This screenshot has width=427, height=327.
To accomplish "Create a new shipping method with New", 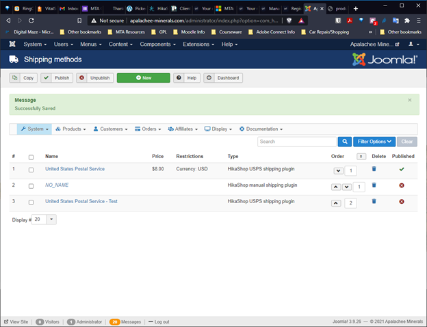I will tap(144, 78).
